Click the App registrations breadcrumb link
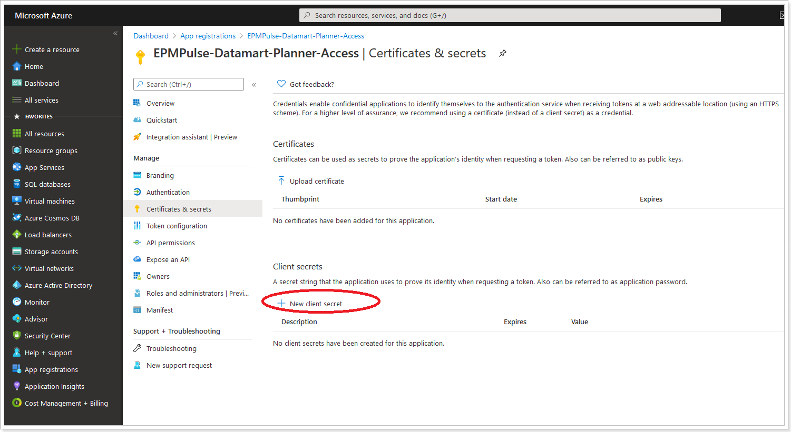The height and width of the screenshot is (432, 791). tap(208, 36)
